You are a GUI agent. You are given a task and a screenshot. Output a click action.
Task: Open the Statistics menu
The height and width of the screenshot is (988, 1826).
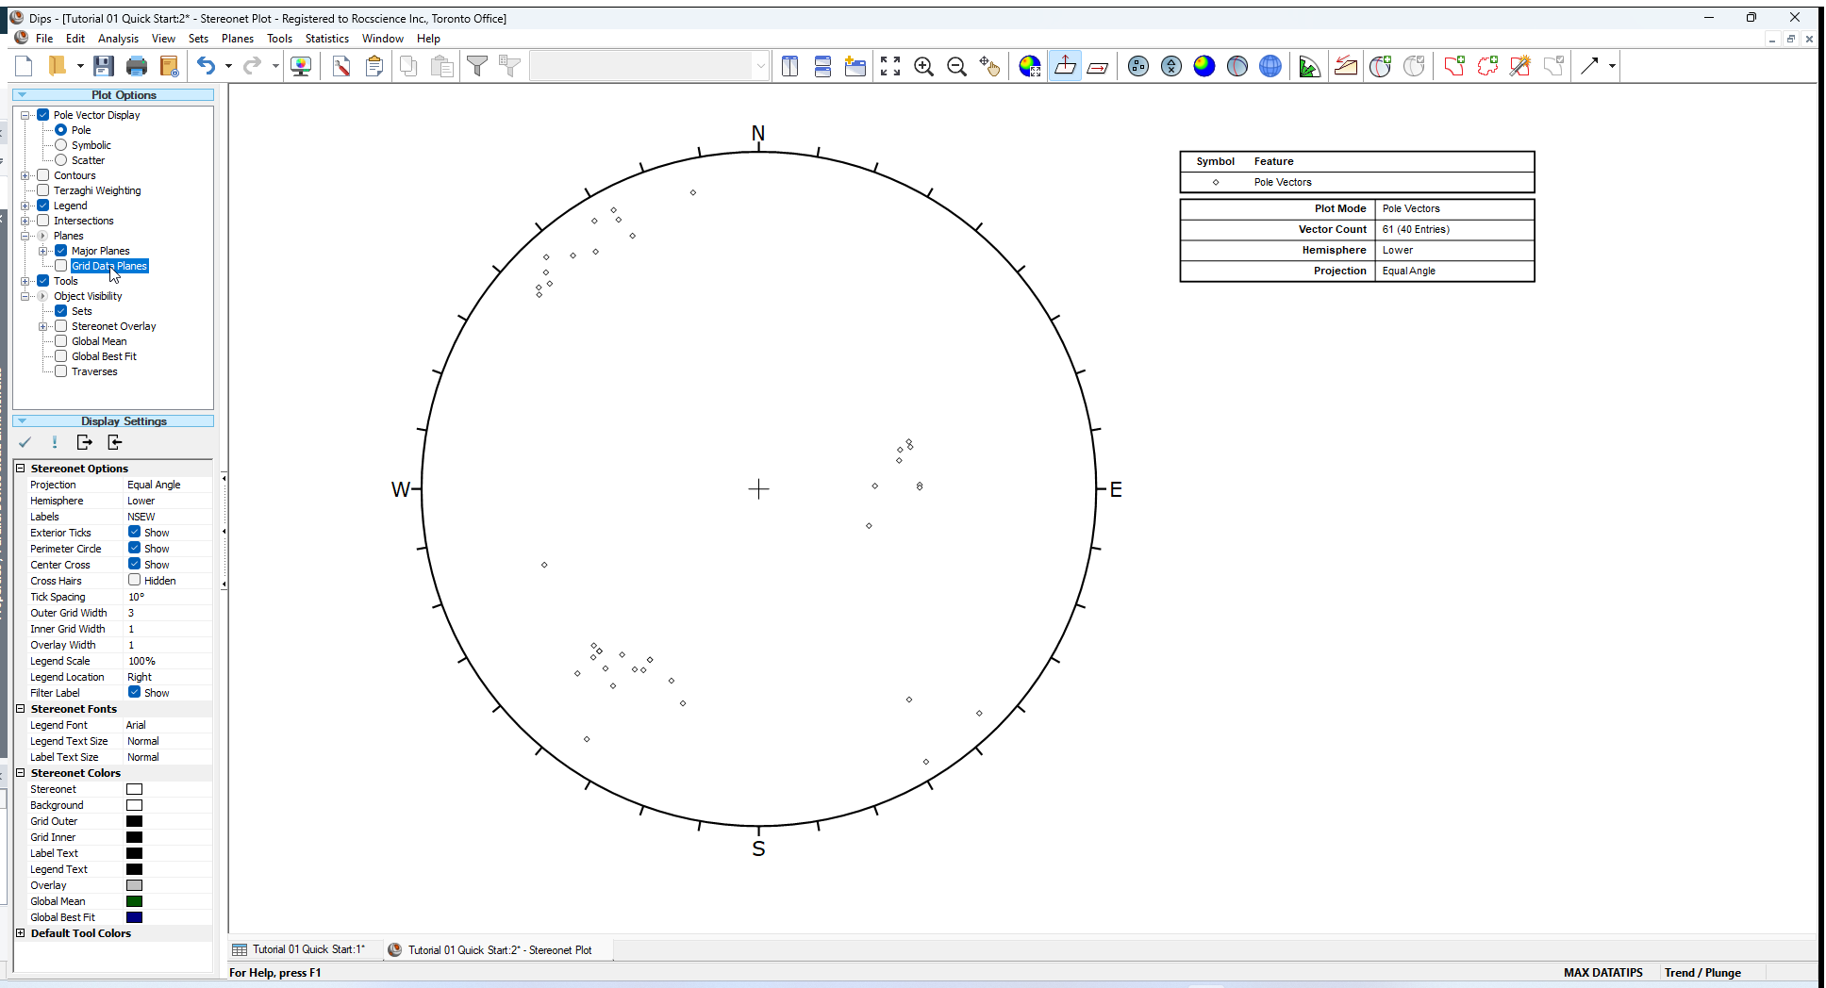coord(326,39)
